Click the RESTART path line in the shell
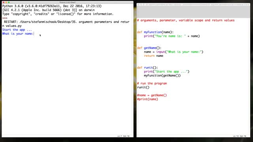 pyautogui.click(x=66, y=22)
